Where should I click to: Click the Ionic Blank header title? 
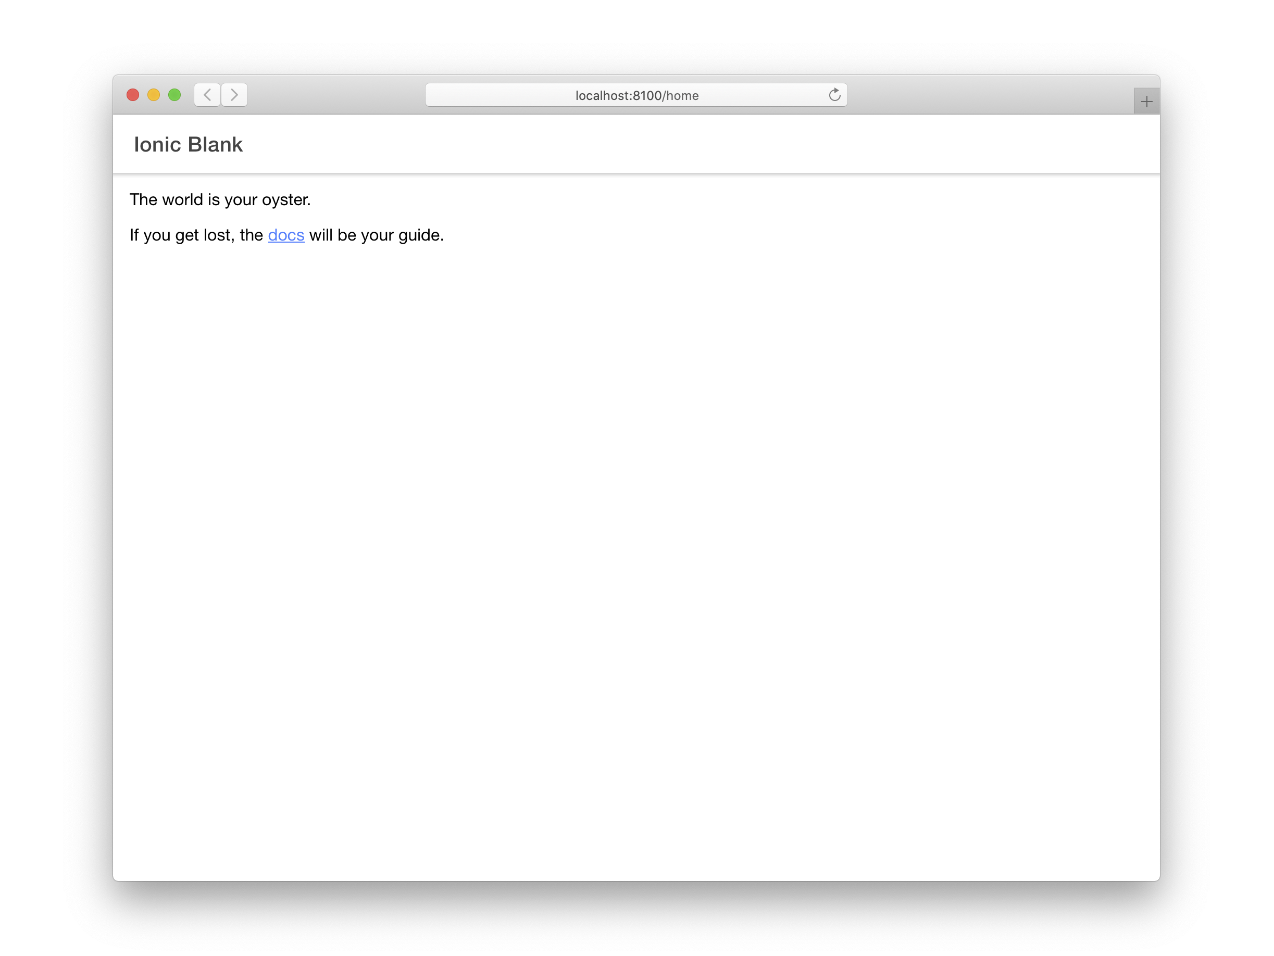(x=189, y=144)
